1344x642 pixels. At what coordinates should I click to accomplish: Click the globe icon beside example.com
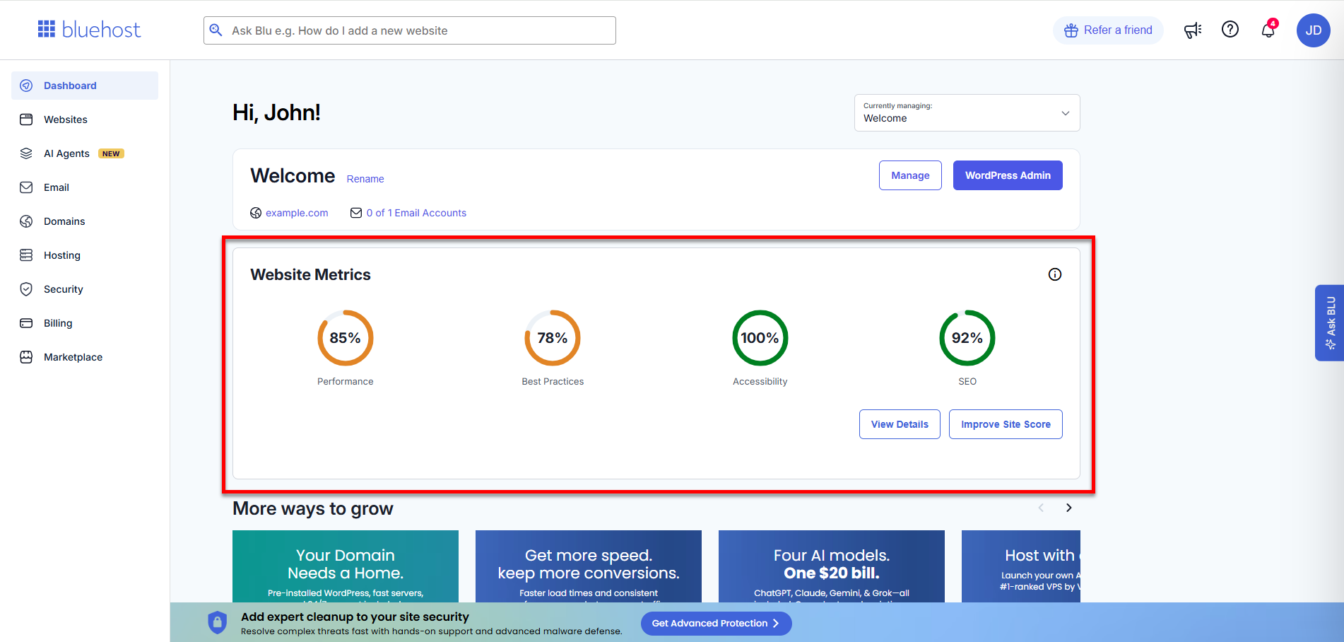coord(256,213)
